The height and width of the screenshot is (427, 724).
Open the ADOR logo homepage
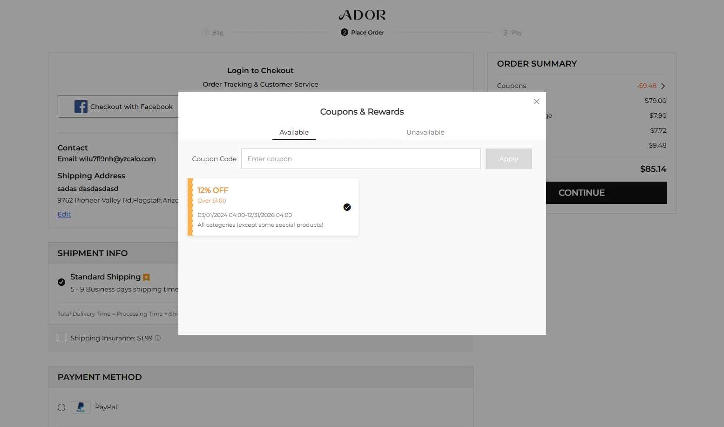pyautogui.click(x=362, y=15)
